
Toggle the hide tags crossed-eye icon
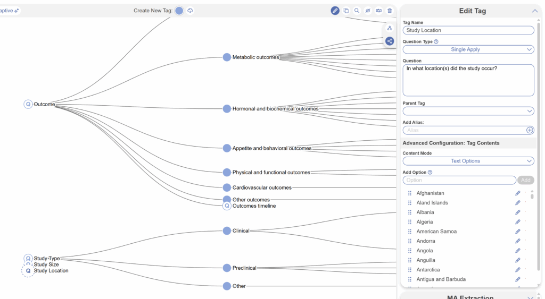coord(368,11)
